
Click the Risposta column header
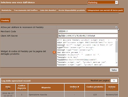[46, 88]
